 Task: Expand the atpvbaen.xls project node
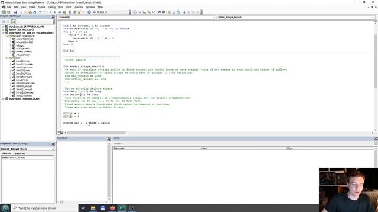point(3,26)
